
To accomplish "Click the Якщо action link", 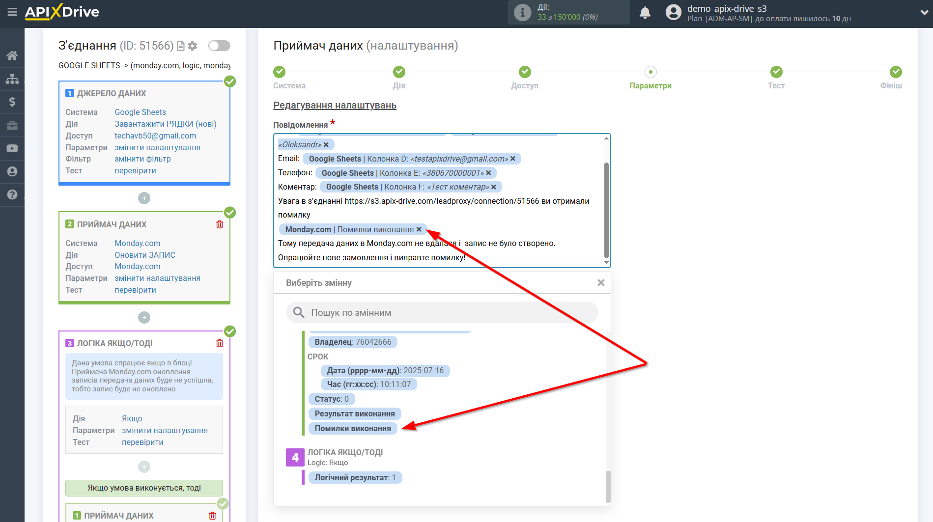I will 132,419.
